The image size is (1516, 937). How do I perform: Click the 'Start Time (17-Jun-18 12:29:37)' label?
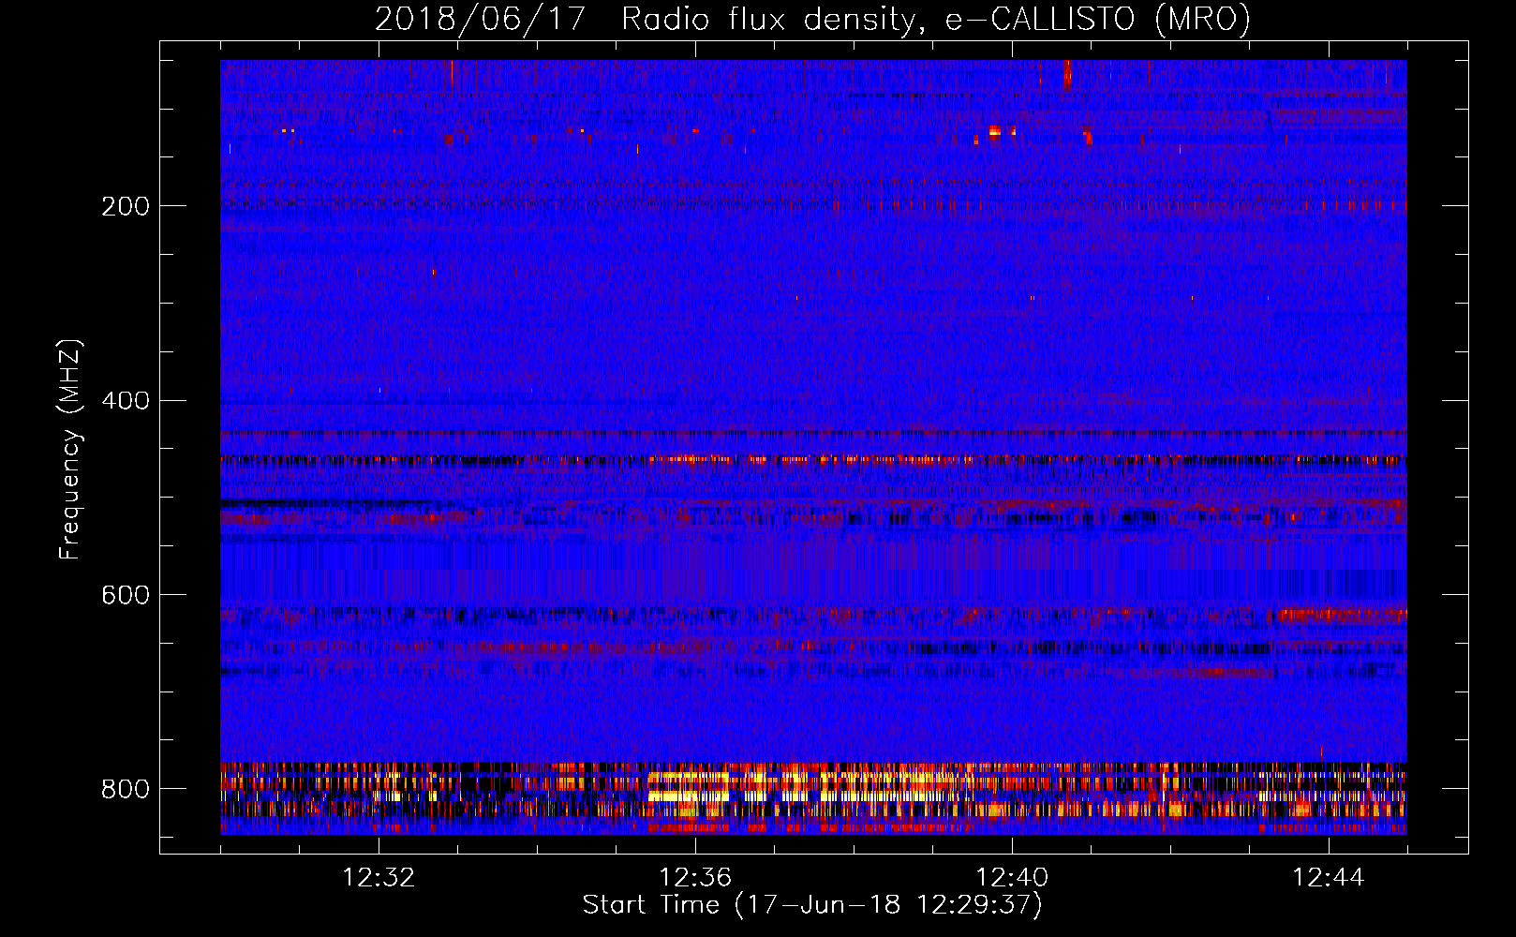812,904
